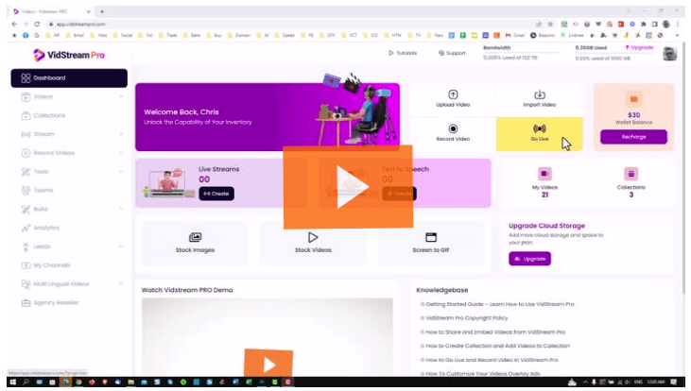Screen dimensions: 691x391
Task: Open the Tutorials link
Action: pyautogui.click(x=403, y=53)
